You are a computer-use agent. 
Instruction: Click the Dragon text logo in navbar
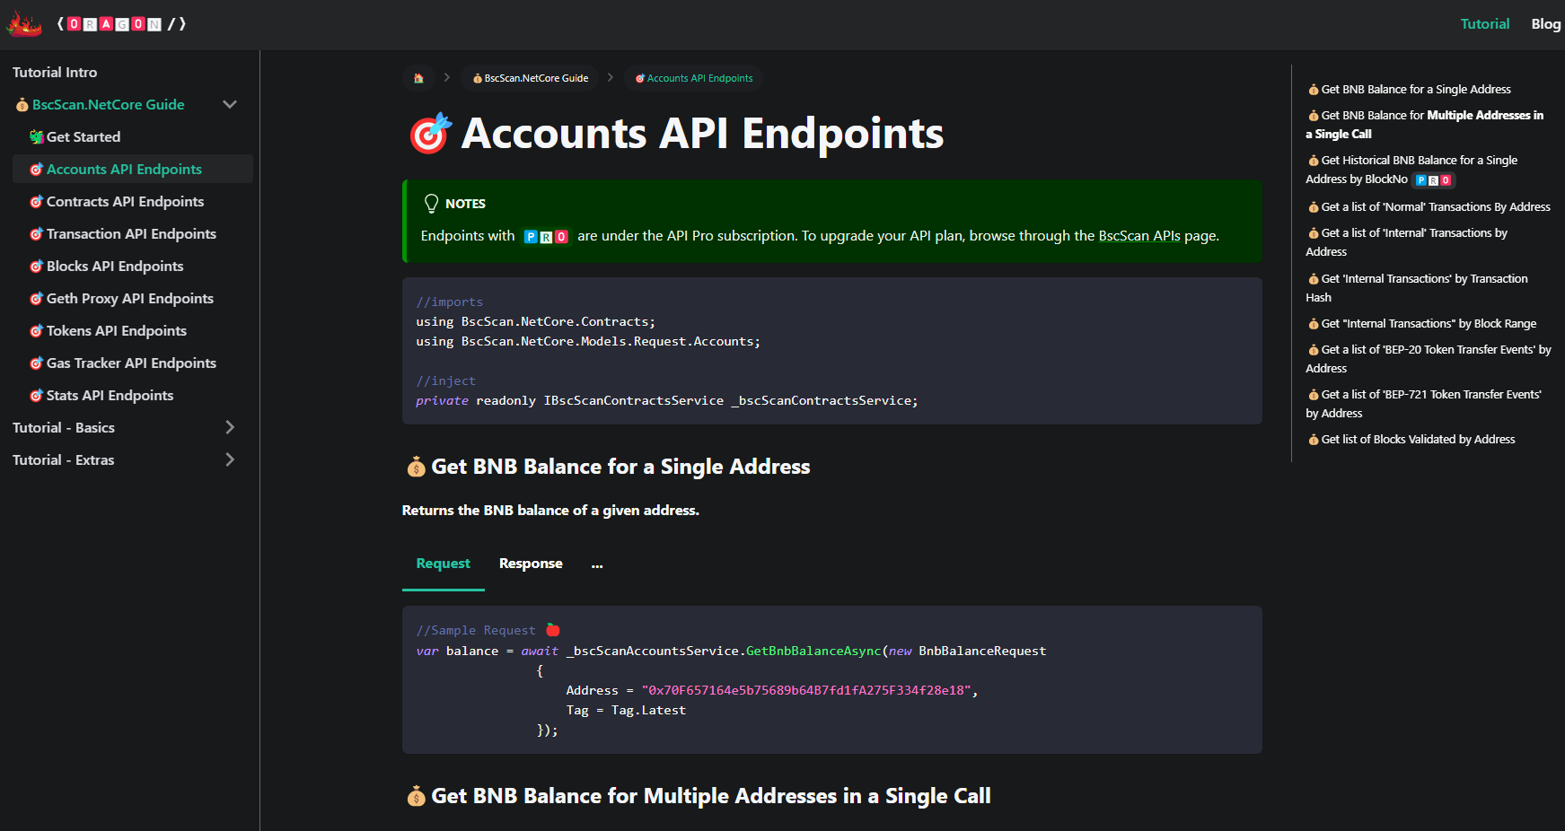[x=121, y=24]
